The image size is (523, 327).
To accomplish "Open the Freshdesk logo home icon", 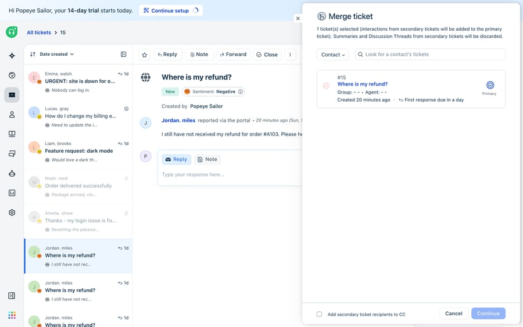I will [x=12, y=32].
